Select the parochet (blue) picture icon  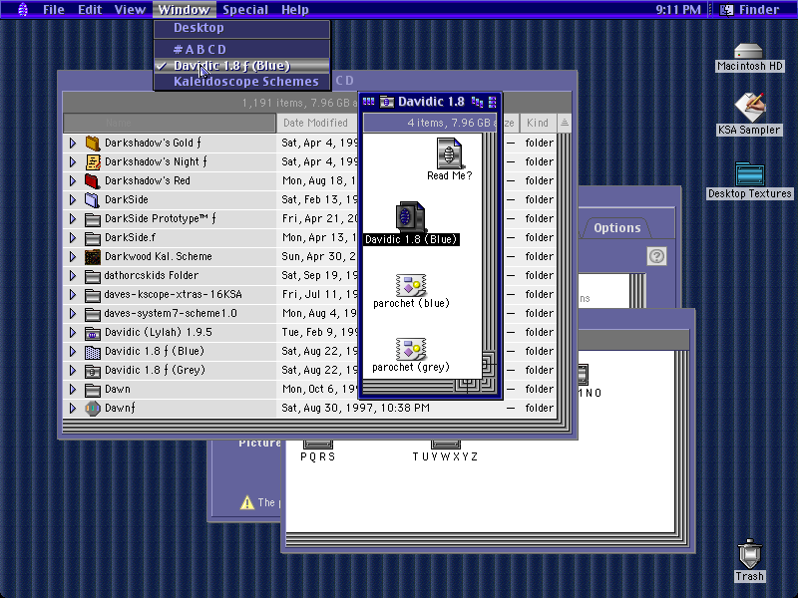coord(411,285)
